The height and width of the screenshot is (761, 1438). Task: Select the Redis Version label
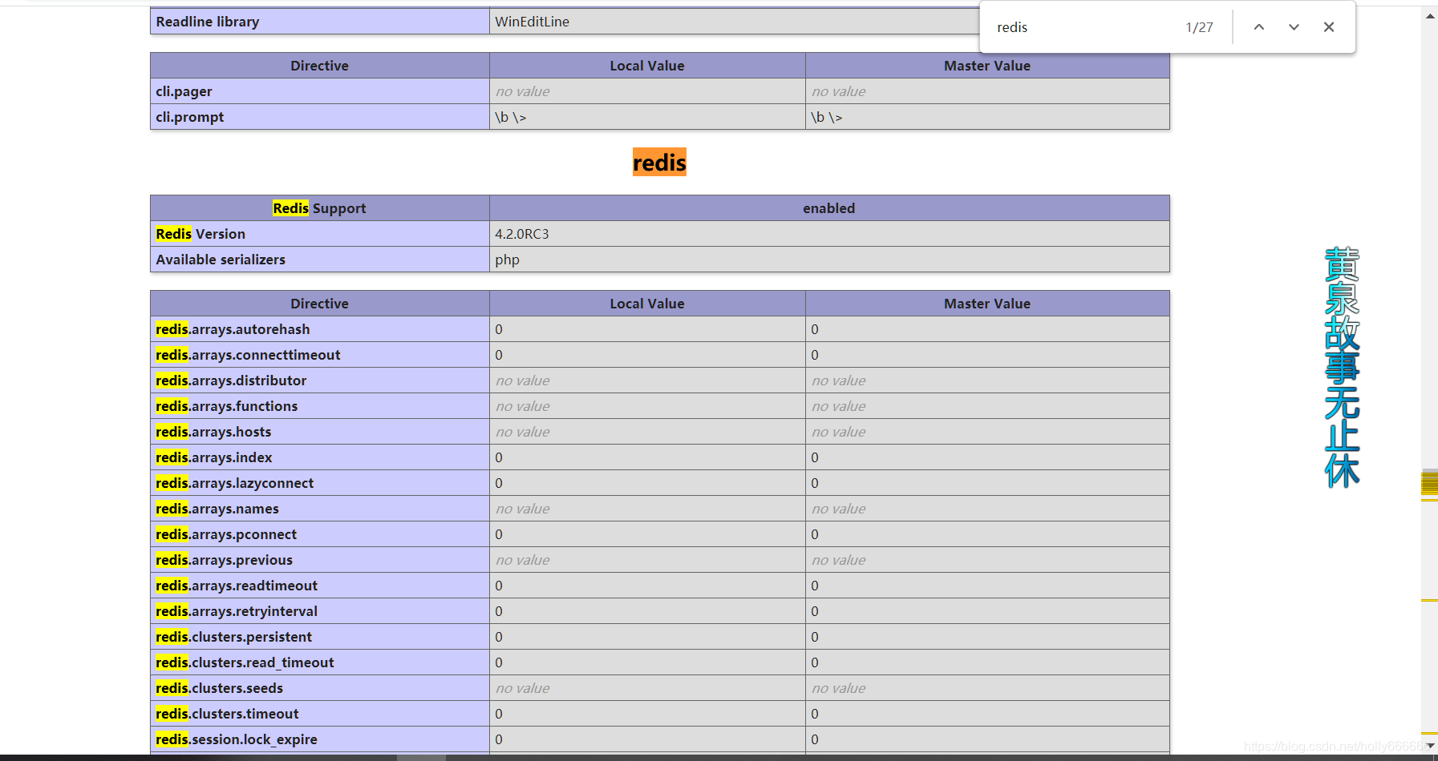201,234
